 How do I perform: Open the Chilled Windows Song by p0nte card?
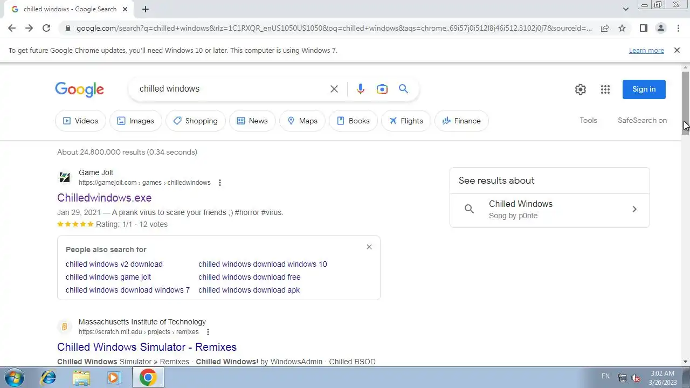point(549,210)
